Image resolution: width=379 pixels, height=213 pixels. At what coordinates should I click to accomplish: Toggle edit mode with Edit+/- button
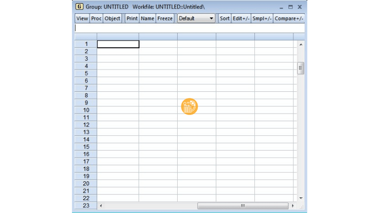point(241,18)
